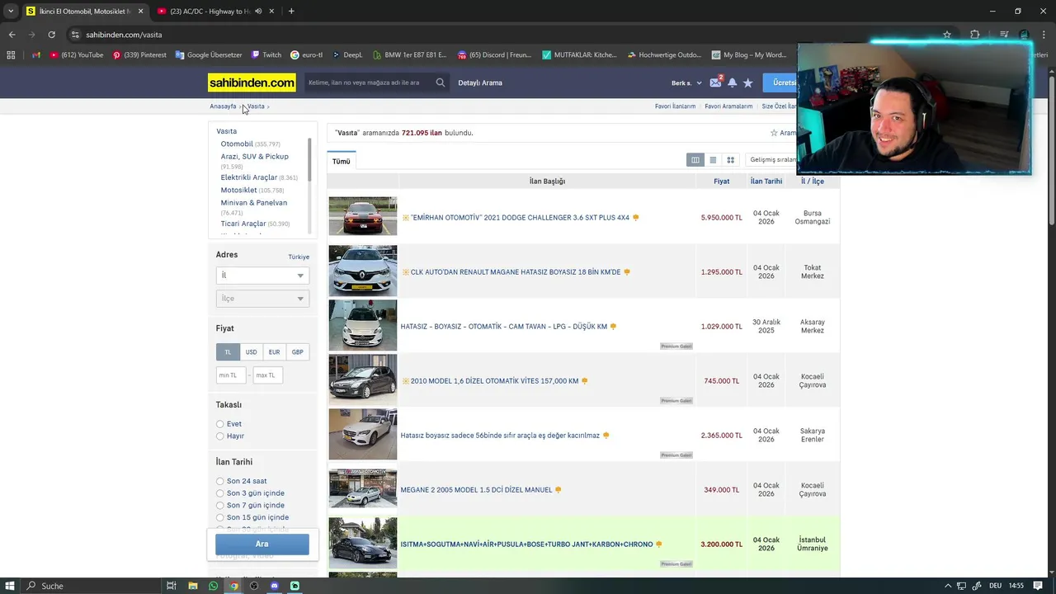Mute the AC/DC tab audio icon
Screen dimensions: 1056x594
click(258, 12)
